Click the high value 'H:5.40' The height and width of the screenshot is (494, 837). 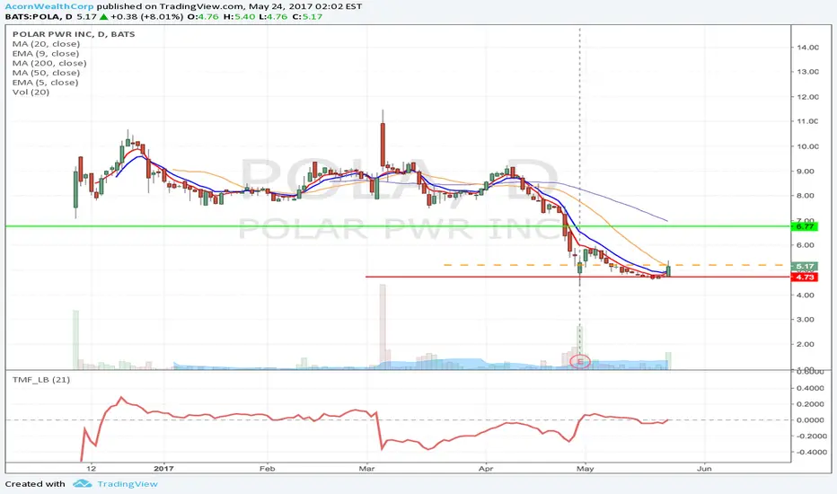pyautogui.click(x=237, y=16)
